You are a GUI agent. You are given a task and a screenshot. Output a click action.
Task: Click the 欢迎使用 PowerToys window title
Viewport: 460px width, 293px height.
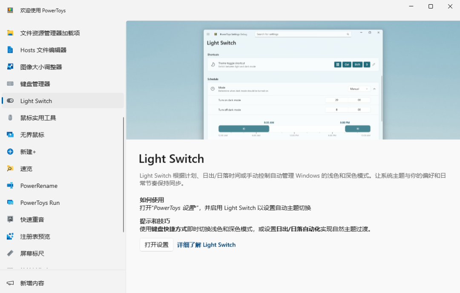pyautogui.click(x=43, y=11)
